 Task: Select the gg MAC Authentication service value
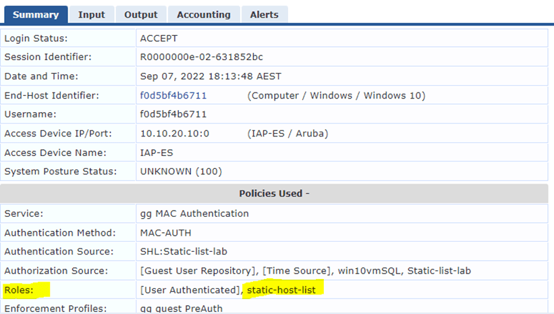coord(194,213)
